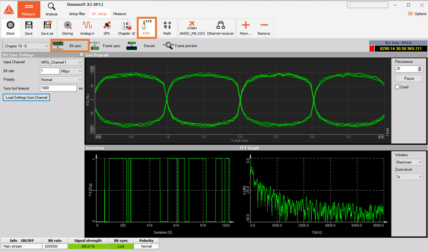Image resolution: width=428 pixels, height=252 pixels.
Task: Click Load Settings from Channel button
Action: [x=26, y=97]
